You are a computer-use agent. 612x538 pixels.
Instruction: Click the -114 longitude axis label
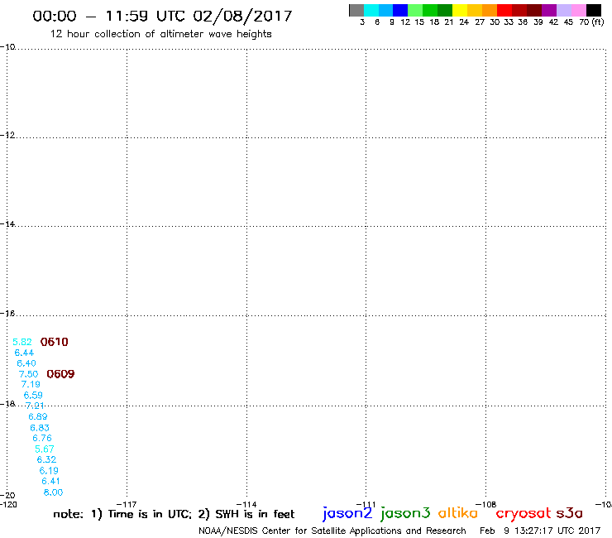[246, 504]
